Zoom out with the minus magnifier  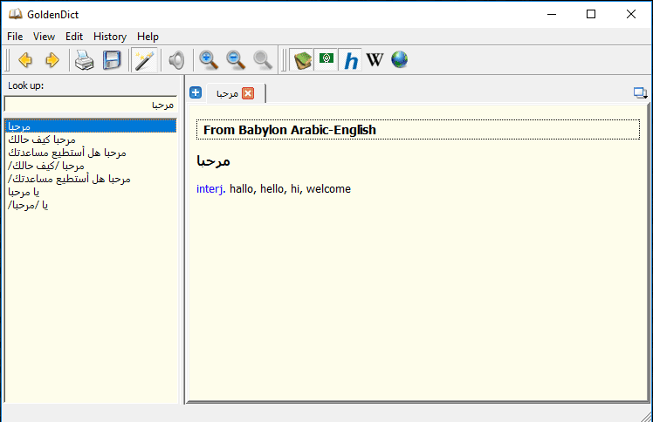pyautogui.click(x=235, y=60)
